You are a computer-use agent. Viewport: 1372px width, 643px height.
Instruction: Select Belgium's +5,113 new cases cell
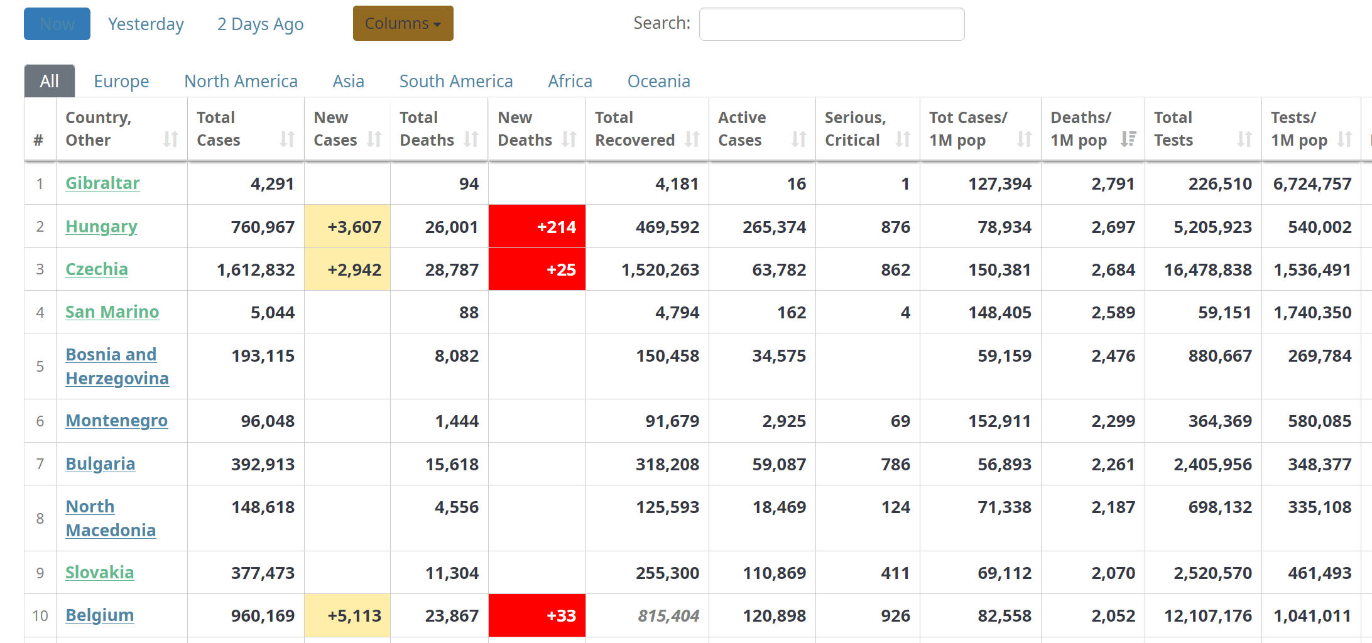pyautogui.click(x=347, y=615)
